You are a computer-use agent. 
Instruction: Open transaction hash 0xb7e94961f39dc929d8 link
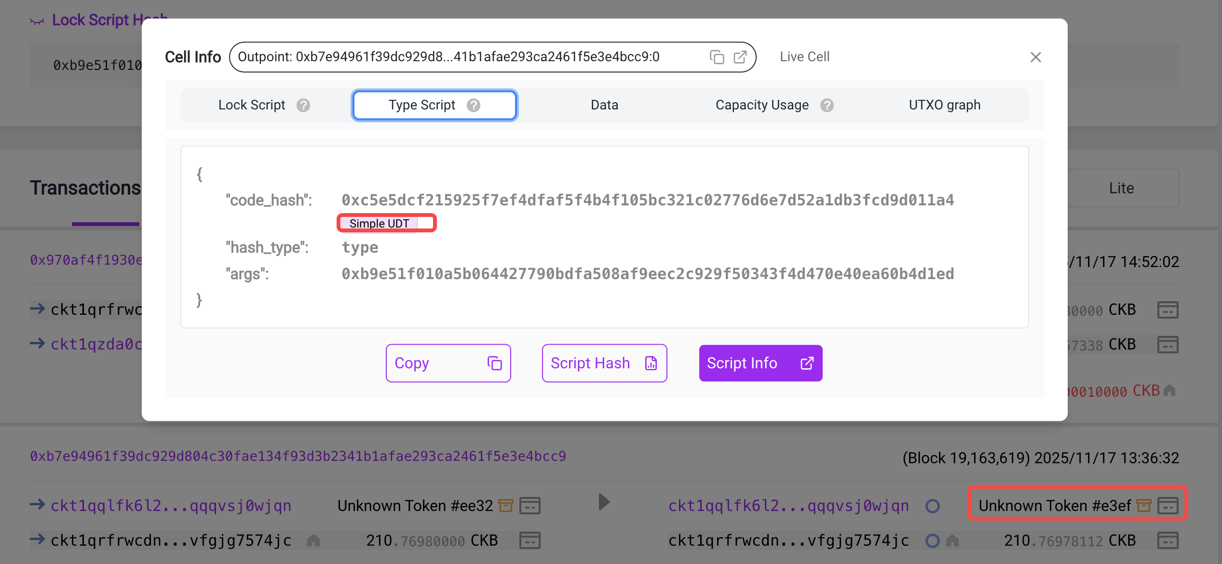coord(298,457)
